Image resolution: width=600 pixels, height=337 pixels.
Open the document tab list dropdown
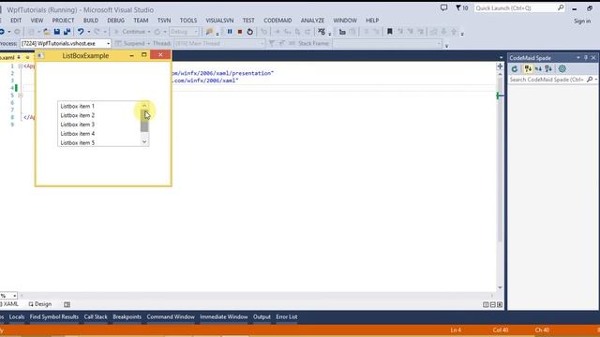coord(502,58)
